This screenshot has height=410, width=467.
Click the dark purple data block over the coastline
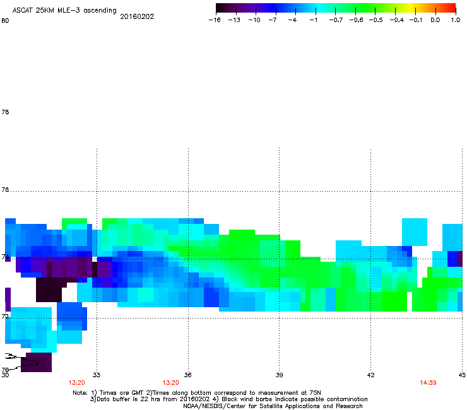tap(37, 362)
